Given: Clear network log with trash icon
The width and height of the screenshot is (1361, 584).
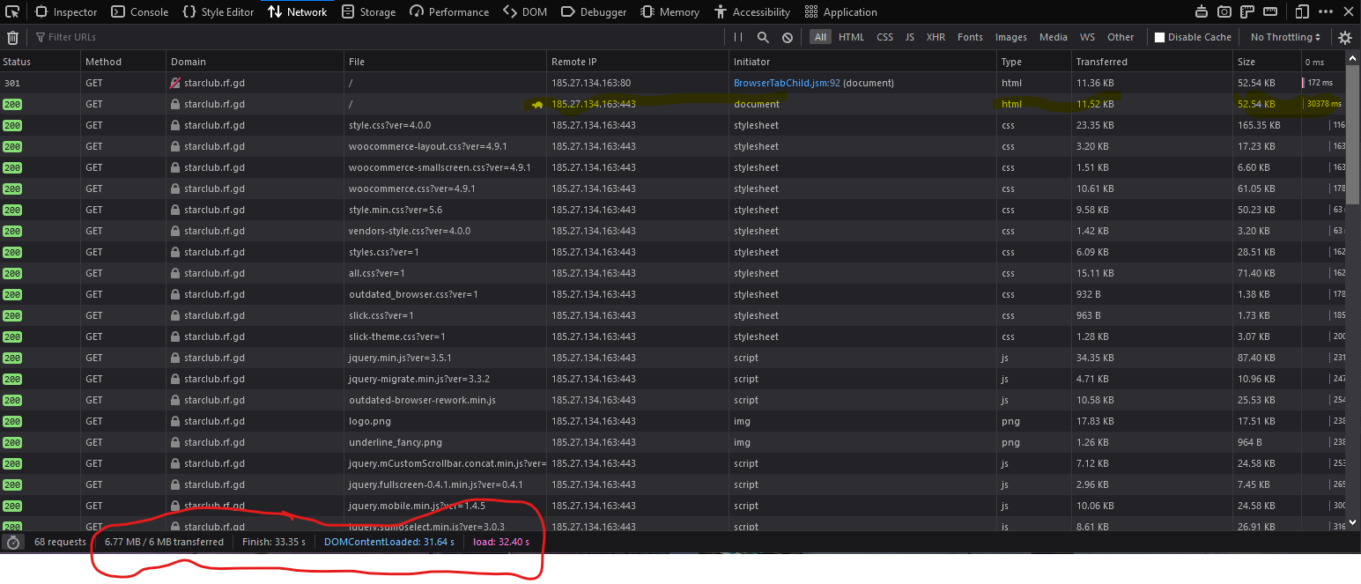Looking at the screenshot, I should click(x=12, y=38).
